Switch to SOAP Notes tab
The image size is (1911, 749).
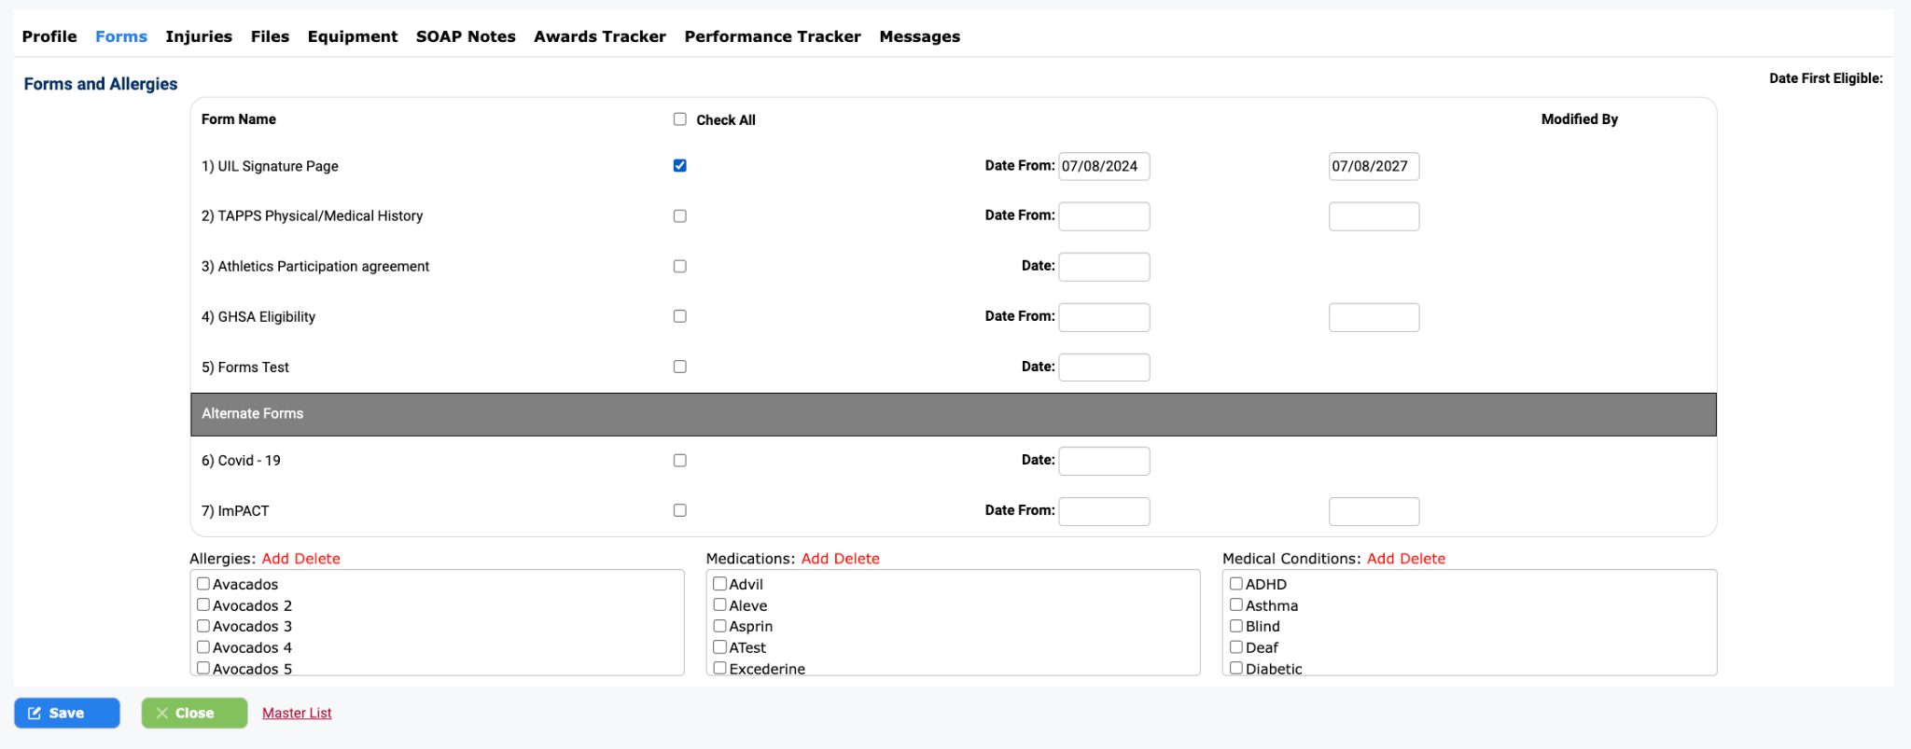coord(466,36)
